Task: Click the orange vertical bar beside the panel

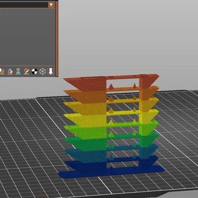Action: (57, 38)
